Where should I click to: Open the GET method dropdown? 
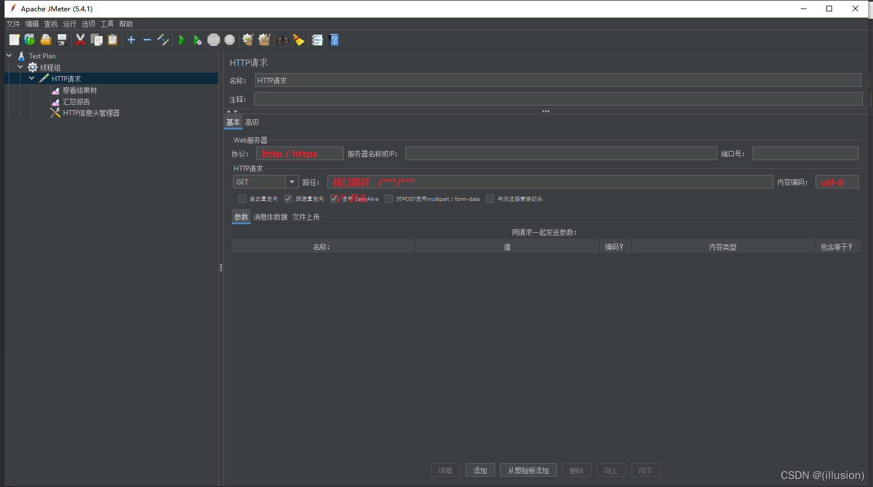(292, 182)
